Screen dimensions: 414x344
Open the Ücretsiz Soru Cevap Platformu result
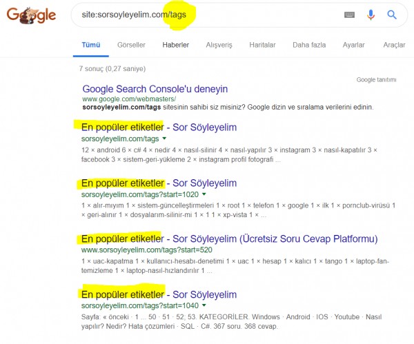point(230,239)
